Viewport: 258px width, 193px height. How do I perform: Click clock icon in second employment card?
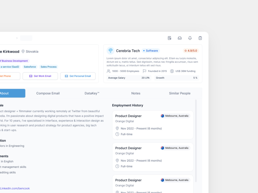tap(117, 166)
